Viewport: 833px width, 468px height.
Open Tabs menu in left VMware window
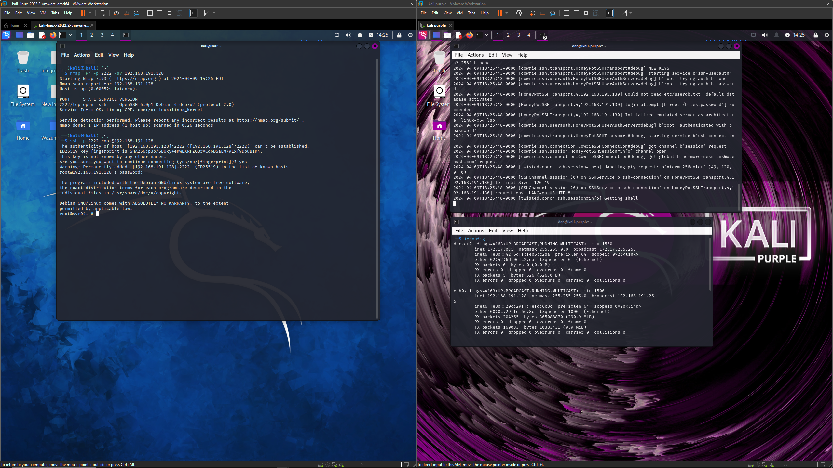coord(55,13)
